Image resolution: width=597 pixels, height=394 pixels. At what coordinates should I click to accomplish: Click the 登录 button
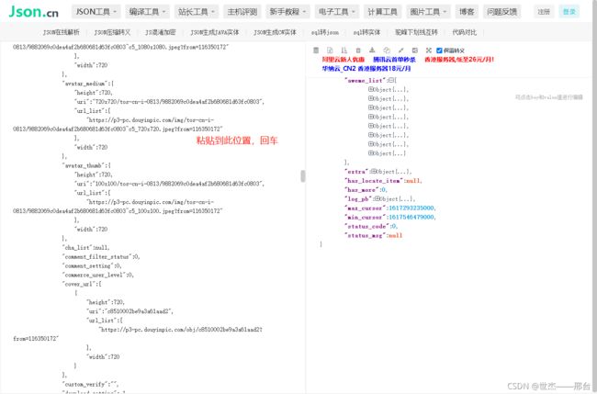coord(569,12)
